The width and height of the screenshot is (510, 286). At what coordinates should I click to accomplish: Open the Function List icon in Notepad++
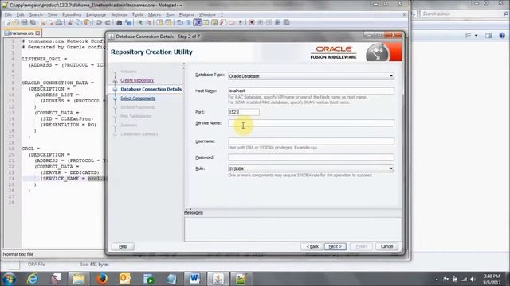(x=223, y=22)
